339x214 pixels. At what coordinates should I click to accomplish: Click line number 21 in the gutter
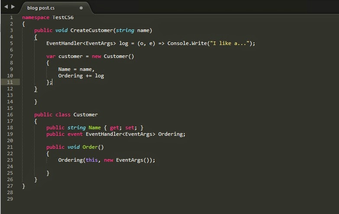pyautogui.click(x=10, y=147)
